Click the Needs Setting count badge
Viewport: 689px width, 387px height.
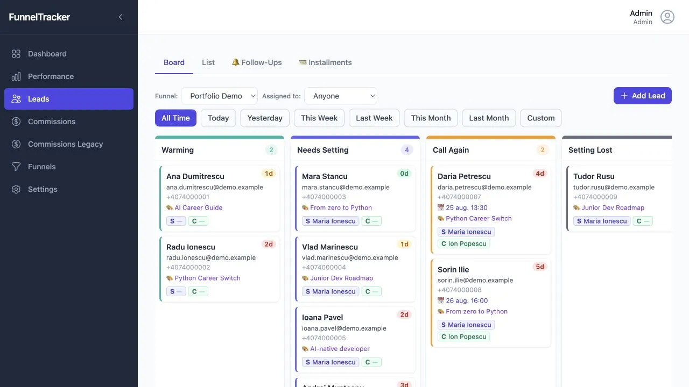pyautogui.click(x=407, y=150)
